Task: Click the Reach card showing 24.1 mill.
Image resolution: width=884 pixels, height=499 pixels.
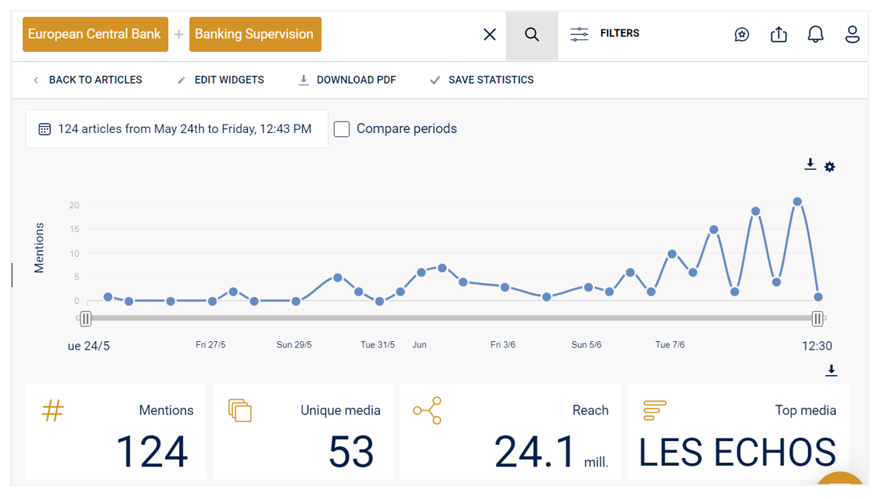Action: (511, 432)
